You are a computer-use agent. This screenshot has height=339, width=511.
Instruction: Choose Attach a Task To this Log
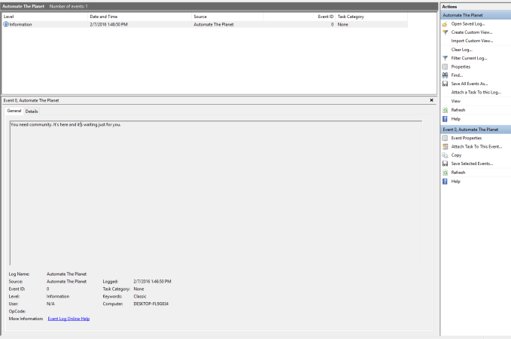point(476,93)
